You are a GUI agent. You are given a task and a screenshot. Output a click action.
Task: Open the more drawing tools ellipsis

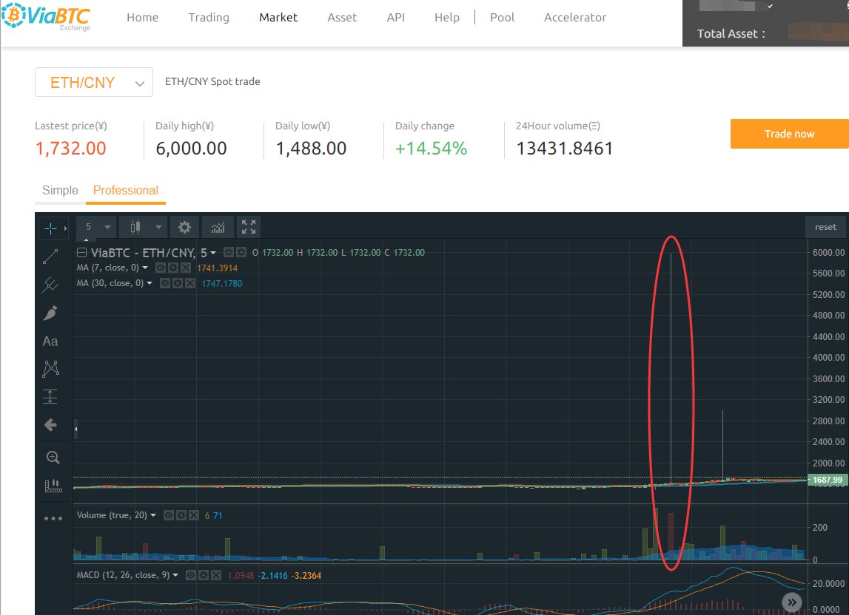pyautogui.click(x=53, y=517)
